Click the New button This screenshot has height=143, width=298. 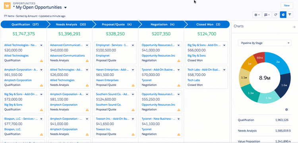287,6
